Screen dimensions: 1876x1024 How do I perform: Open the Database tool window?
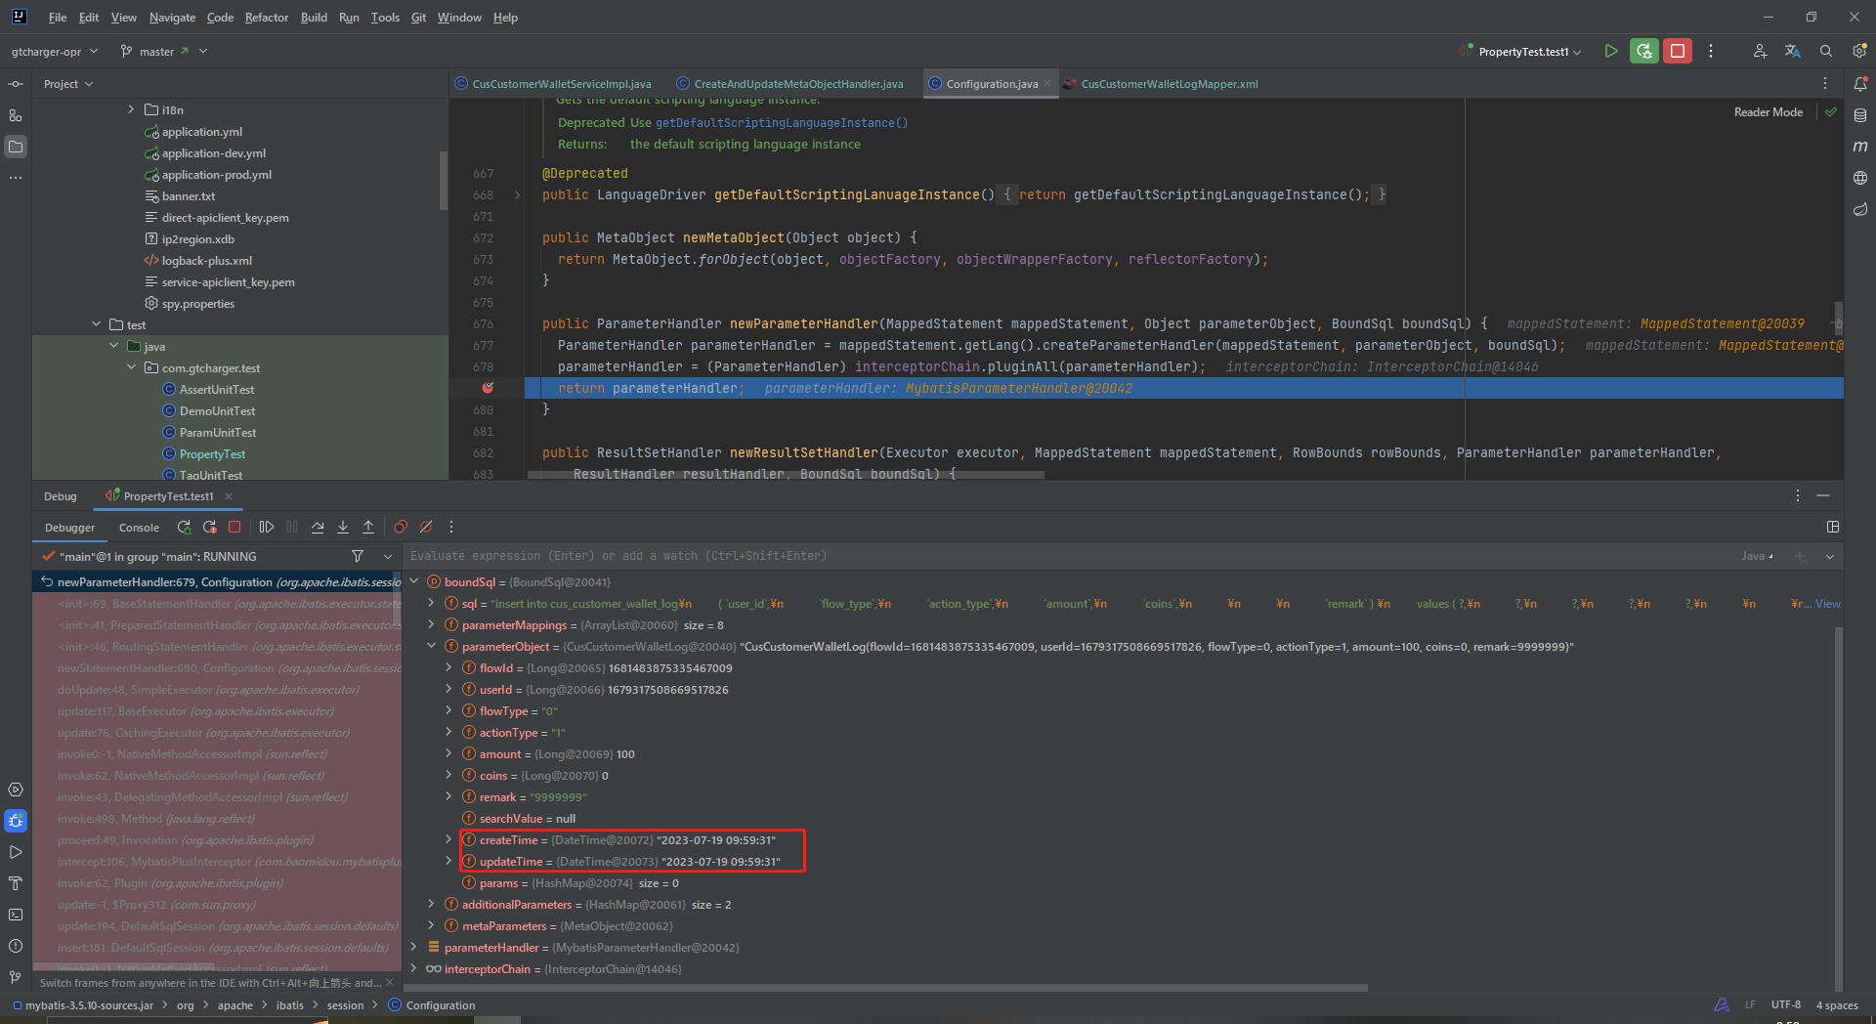(x=1860, y=115)
